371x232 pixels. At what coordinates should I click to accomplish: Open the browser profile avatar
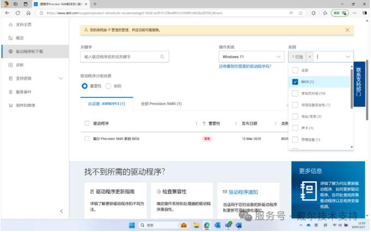[5, 4]
